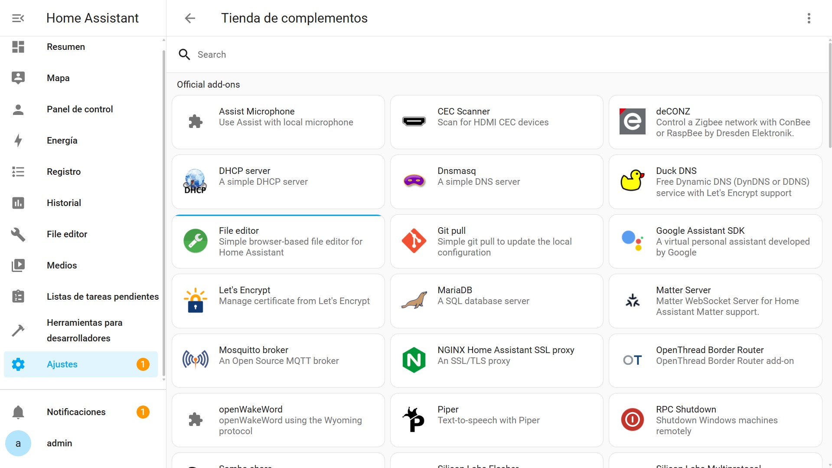Click the RPC Shutdown power icon
Viewport: 832px width, 468px height.
(x=632, y=420)
